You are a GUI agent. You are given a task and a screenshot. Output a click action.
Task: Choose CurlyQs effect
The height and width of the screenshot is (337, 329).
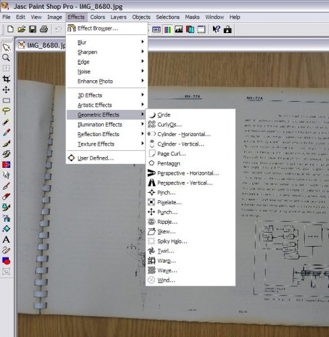pos(191,125)
